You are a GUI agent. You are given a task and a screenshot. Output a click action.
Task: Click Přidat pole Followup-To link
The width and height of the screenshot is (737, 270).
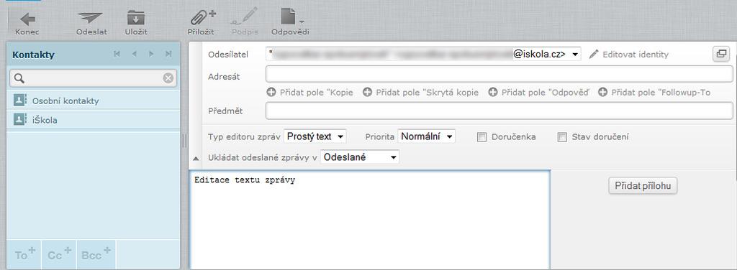tap(661, 93)
